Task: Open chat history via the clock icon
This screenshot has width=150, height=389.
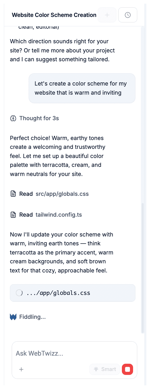Action: pyautogui.click(x=128, y=15)
